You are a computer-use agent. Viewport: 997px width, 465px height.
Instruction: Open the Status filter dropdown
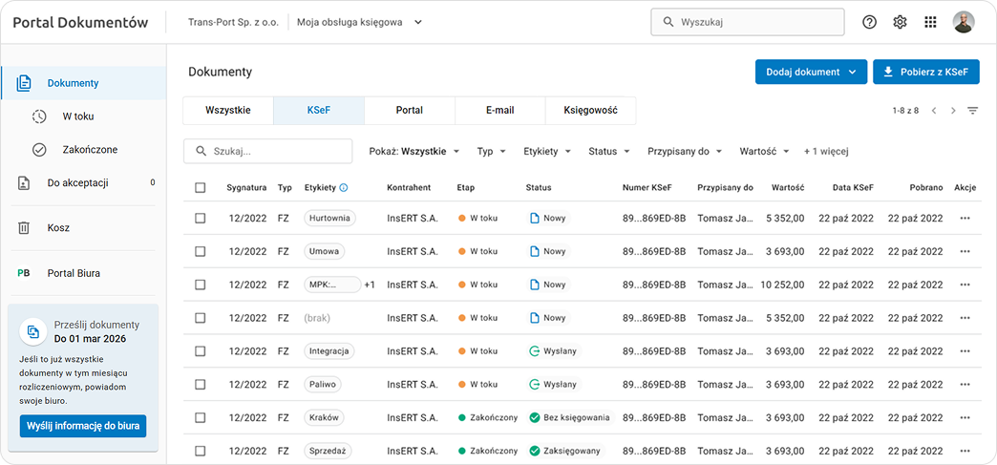point(609,151)
